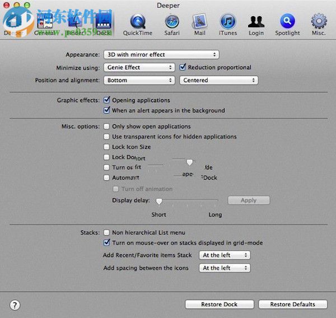
Task: Open the Minimize using Genie Effect dropdown
Action: 139,68
